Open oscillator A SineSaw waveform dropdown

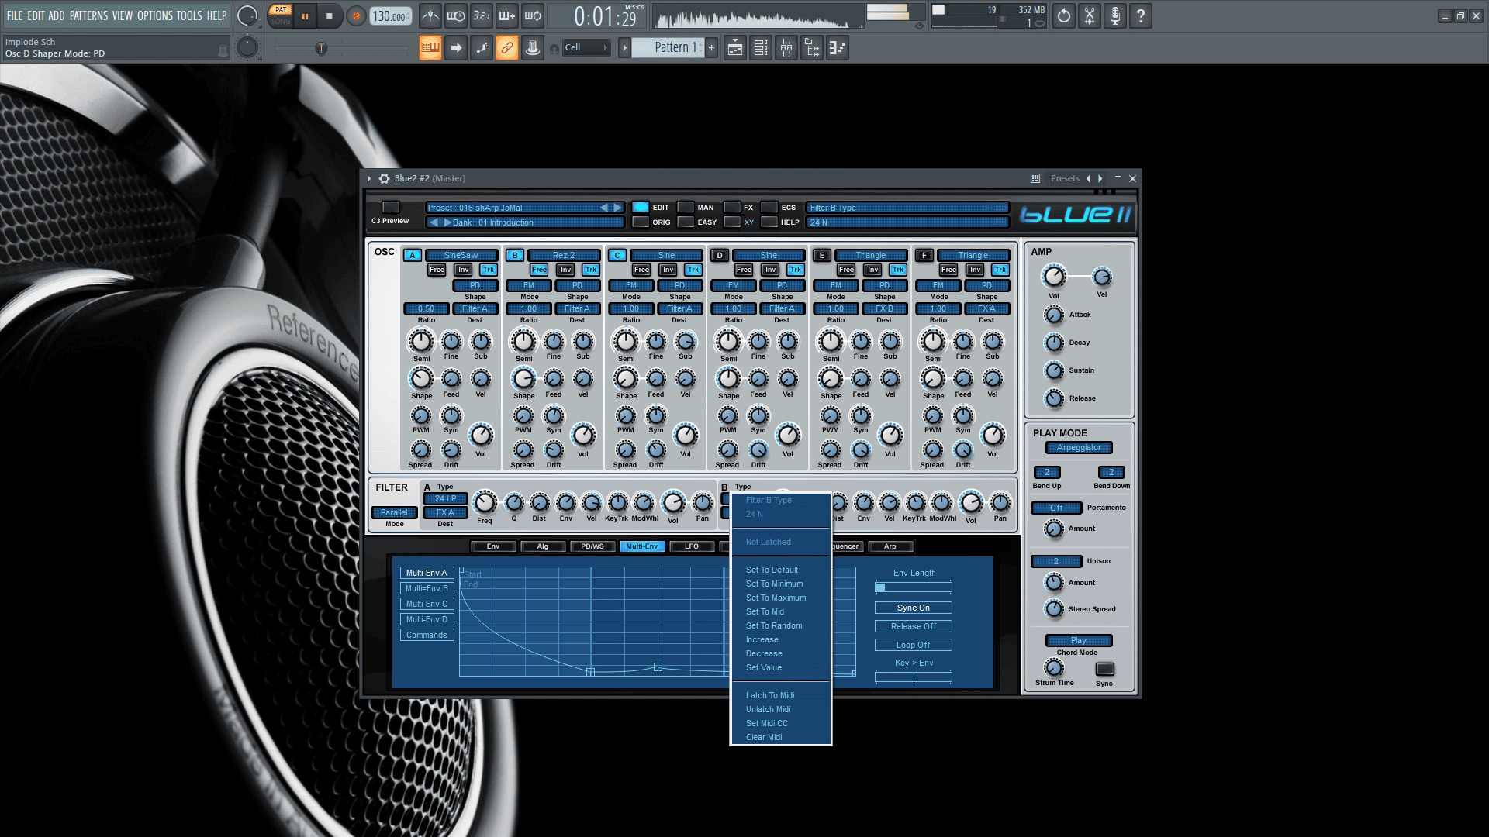click(461, 255)
